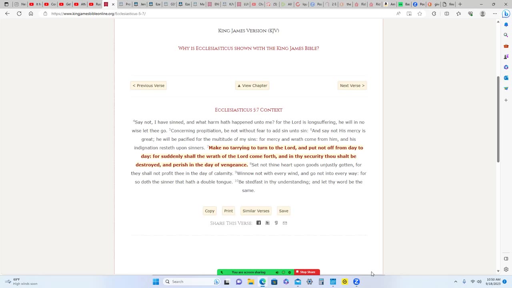Switch to the "Get" tab
The height and width of the screenshot is (288, 512).
(x=65, y=4)
